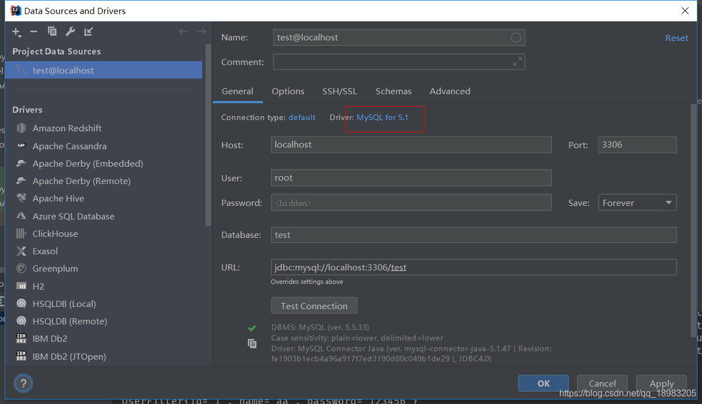Click the Apply button
Viewport: 702px width, 404px height.
click(662, 383)
